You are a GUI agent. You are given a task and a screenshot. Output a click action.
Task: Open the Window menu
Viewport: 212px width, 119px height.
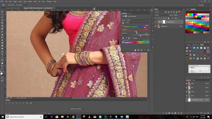[x=49, y=1]
